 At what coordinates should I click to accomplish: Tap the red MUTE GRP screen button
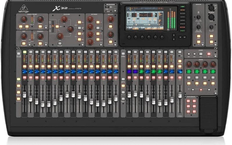click(182, 27)
